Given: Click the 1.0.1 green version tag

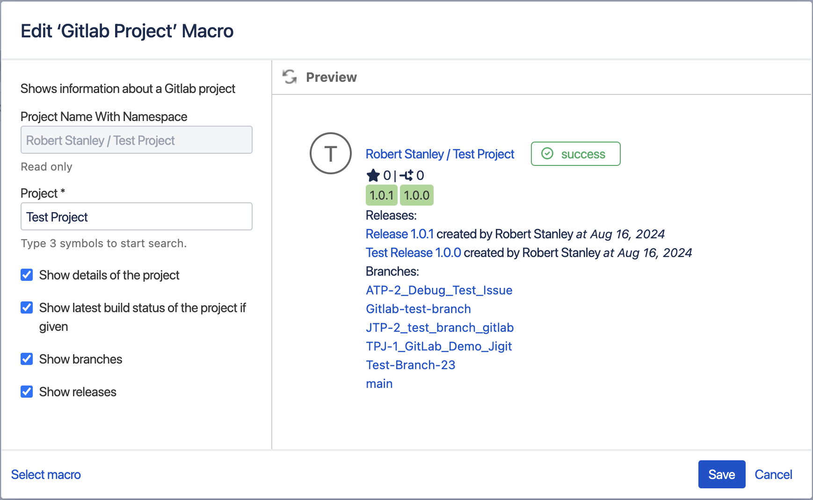Looking at the screenshot, I should click(381, 195).
